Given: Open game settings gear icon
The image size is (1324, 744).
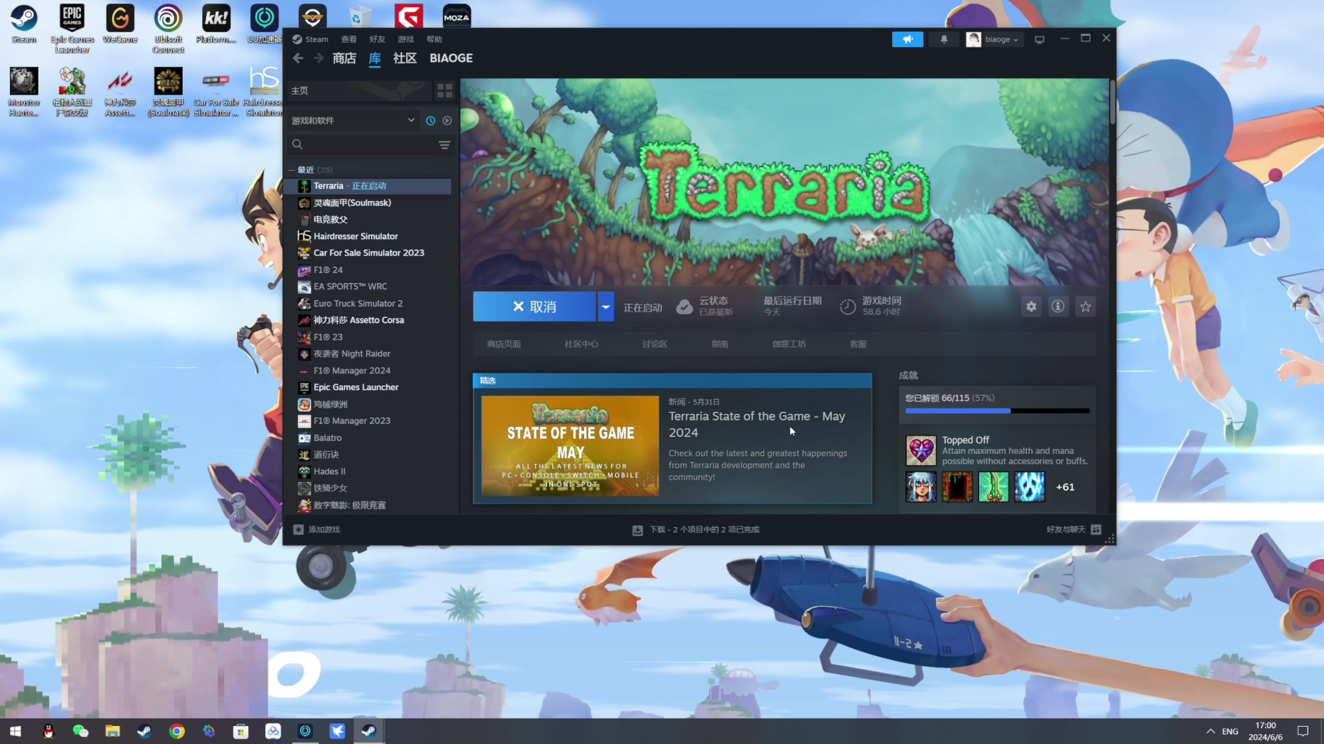Looking at the screenshot, I should pos(1031,307).
